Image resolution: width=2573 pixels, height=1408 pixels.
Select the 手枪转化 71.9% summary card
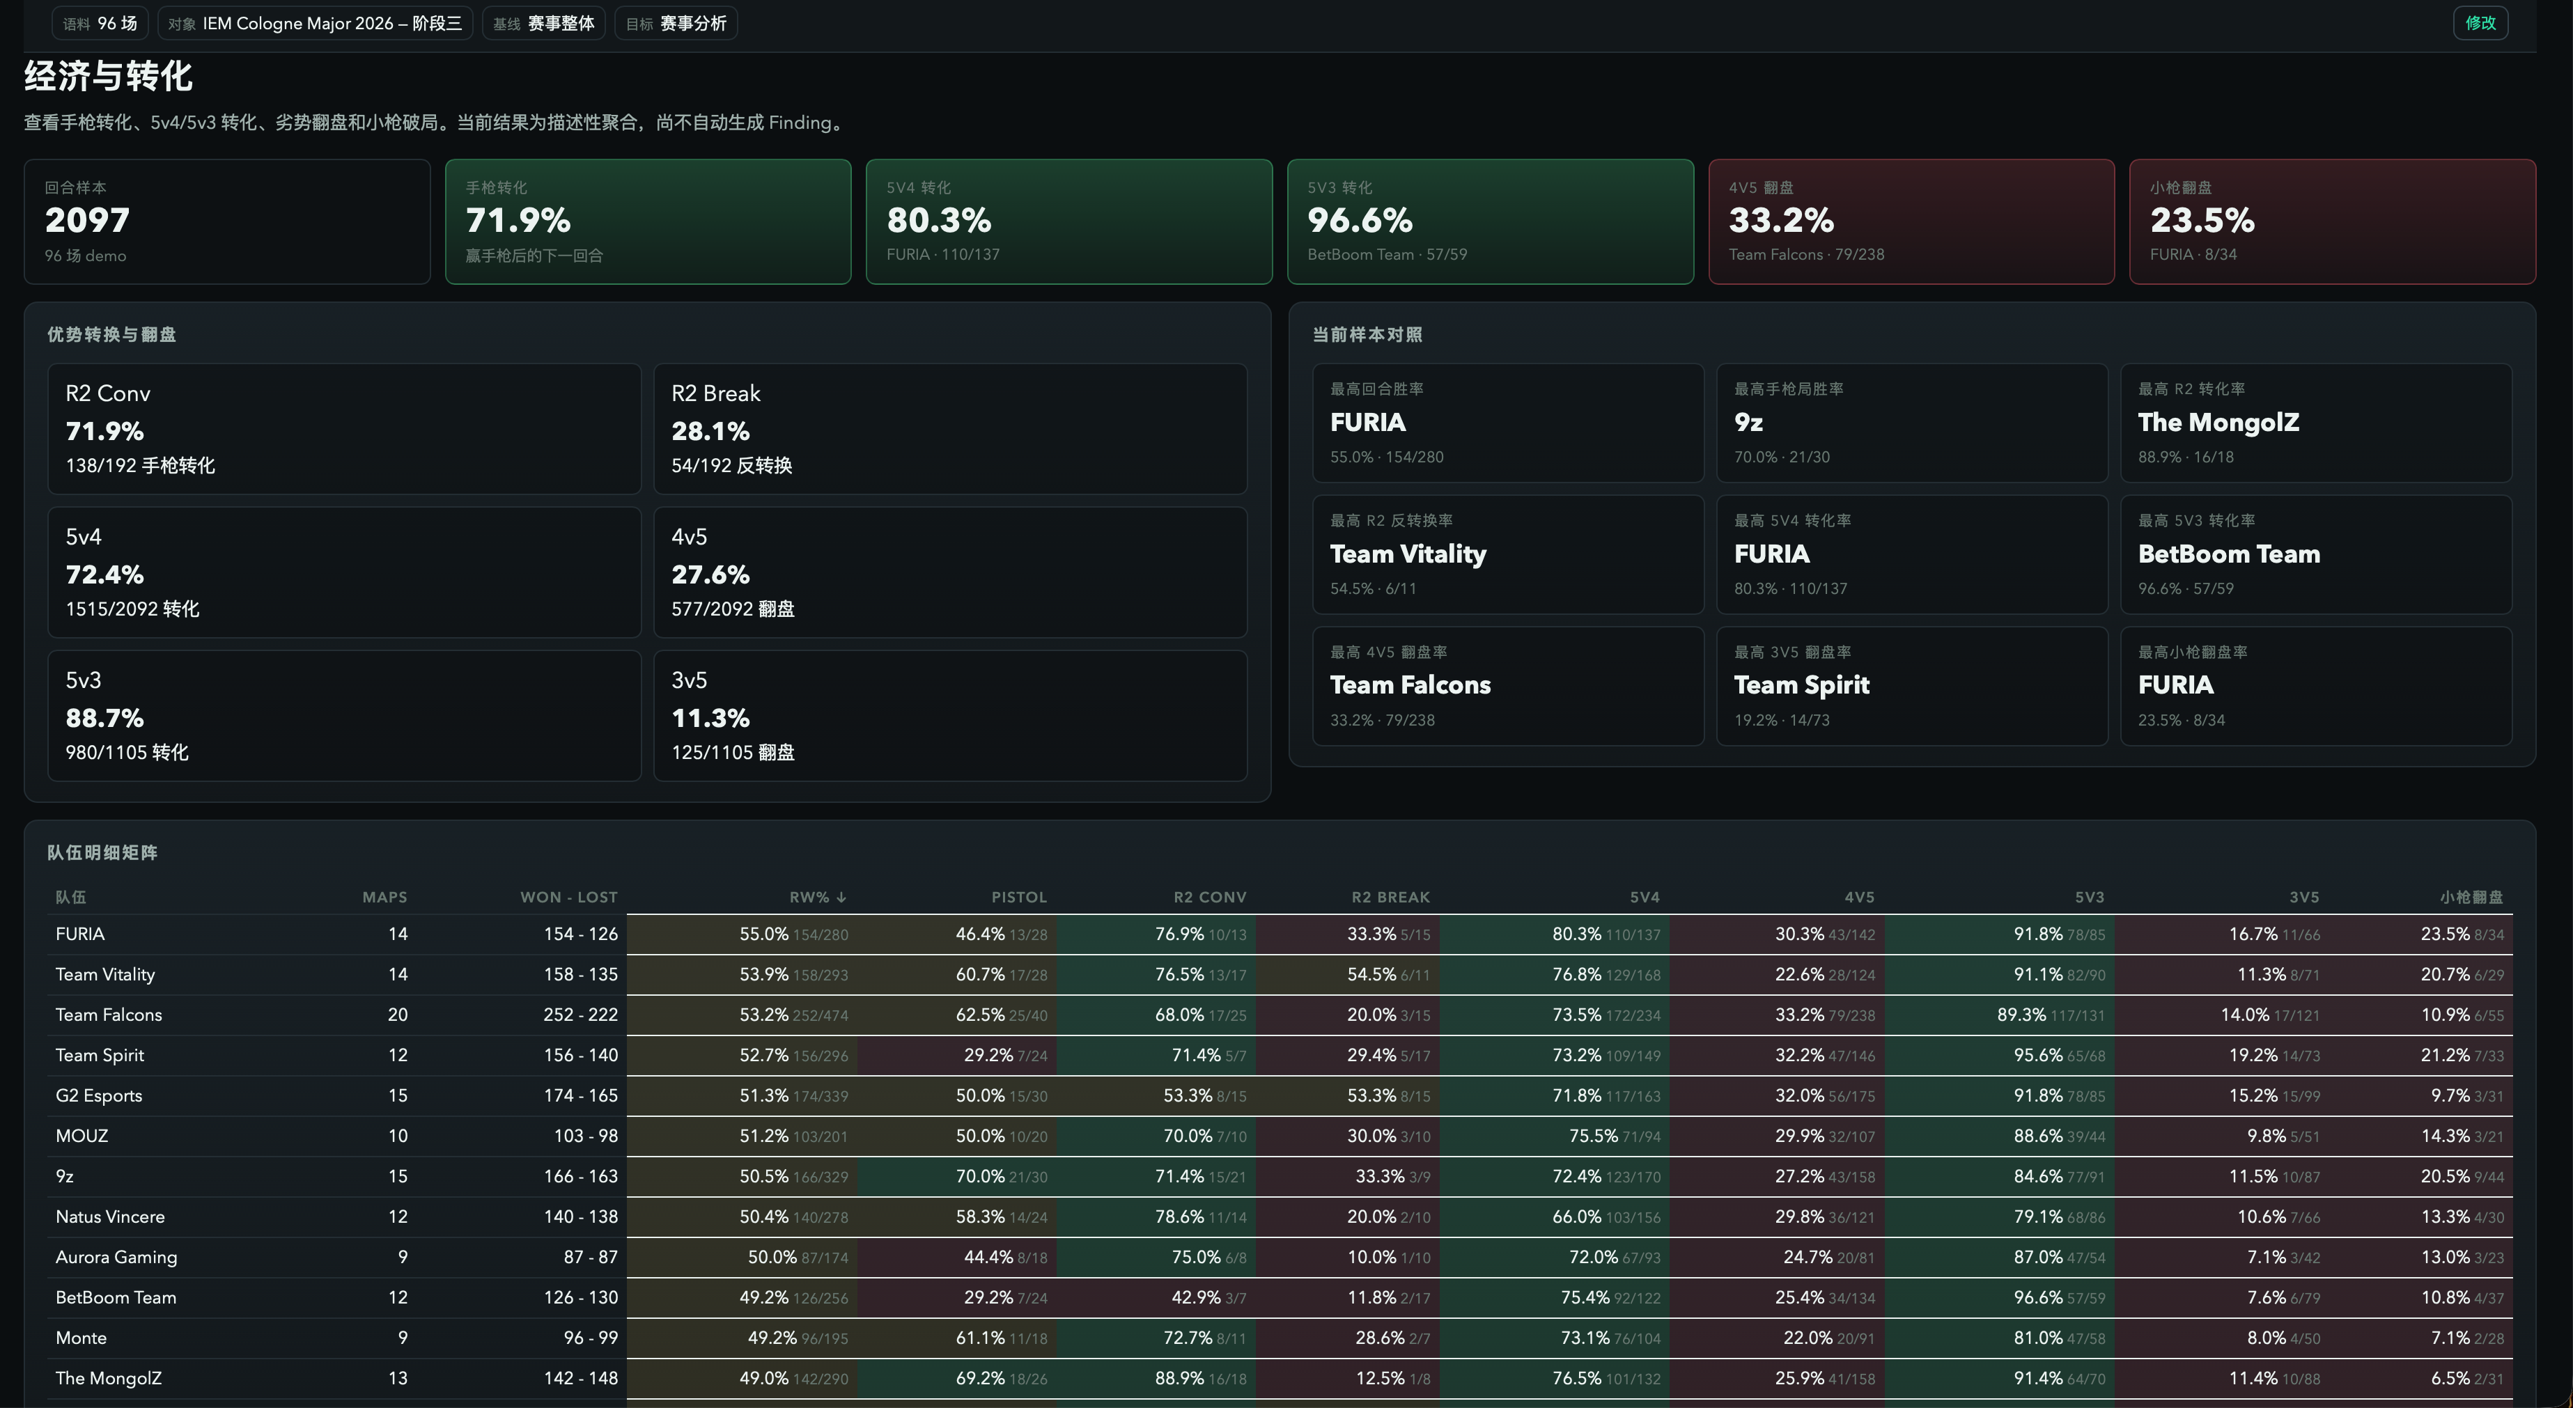click(x=648, y=221)
